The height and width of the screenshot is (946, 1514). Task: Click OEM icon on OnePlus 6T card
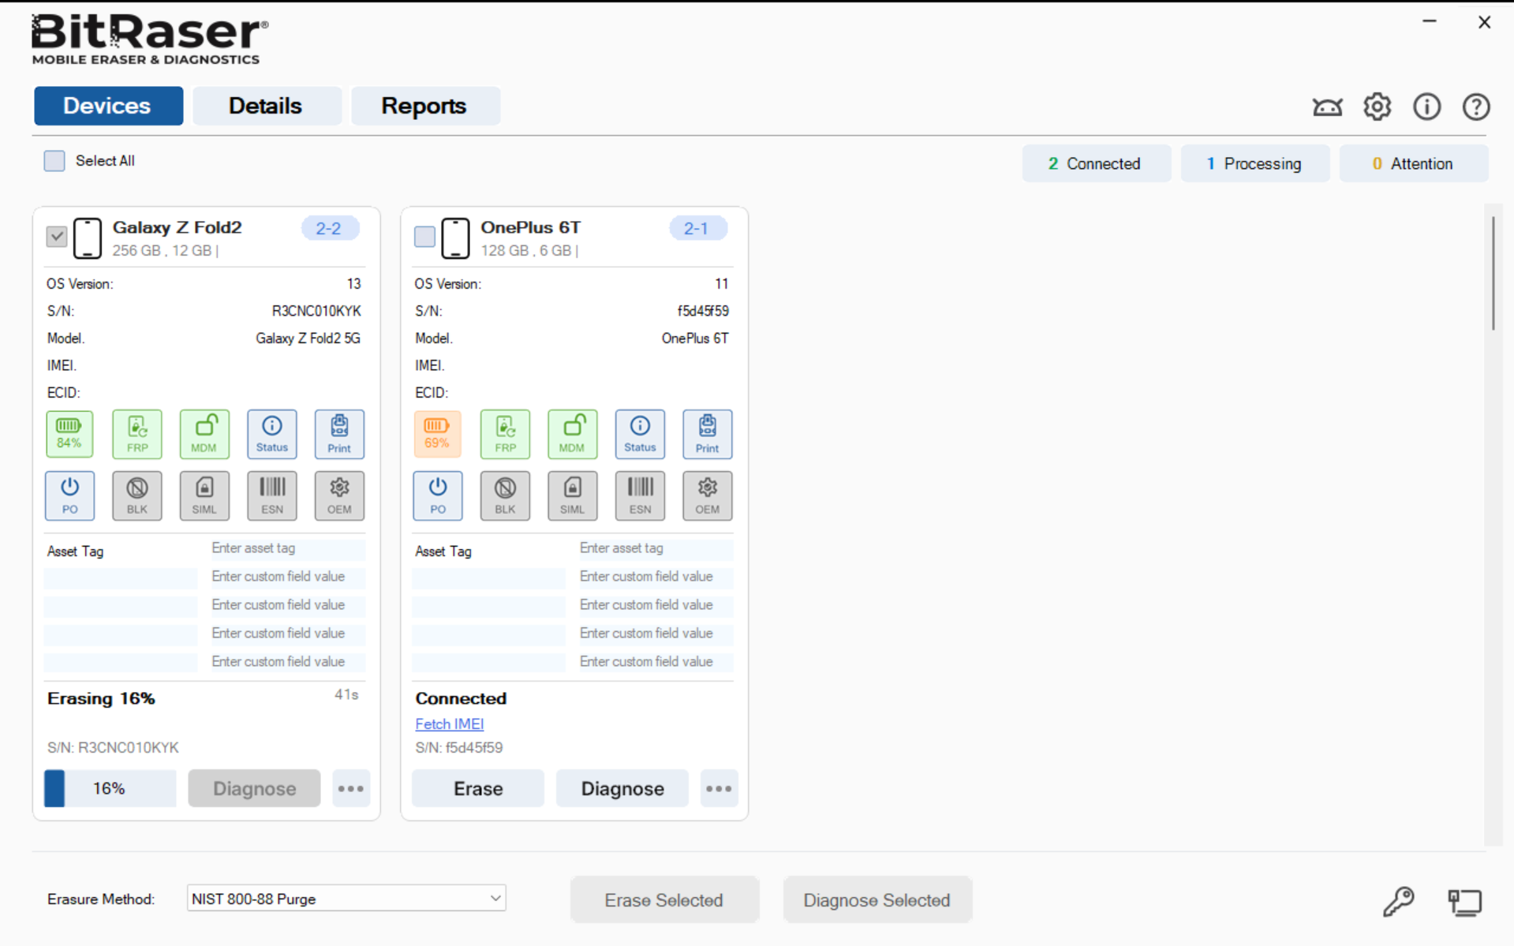[x=708, y=495]
